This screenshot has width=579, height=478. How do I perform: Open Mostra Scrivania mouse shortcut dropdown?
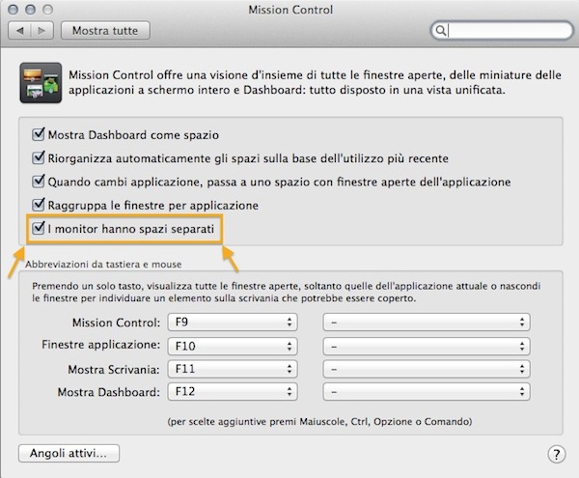click(x=427, y=369)
